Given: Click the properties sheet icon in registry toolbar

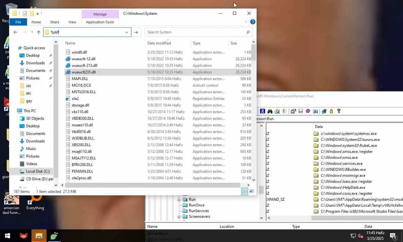Looking at the screenshot, I should pyautogui.click(x=293, y=111).
